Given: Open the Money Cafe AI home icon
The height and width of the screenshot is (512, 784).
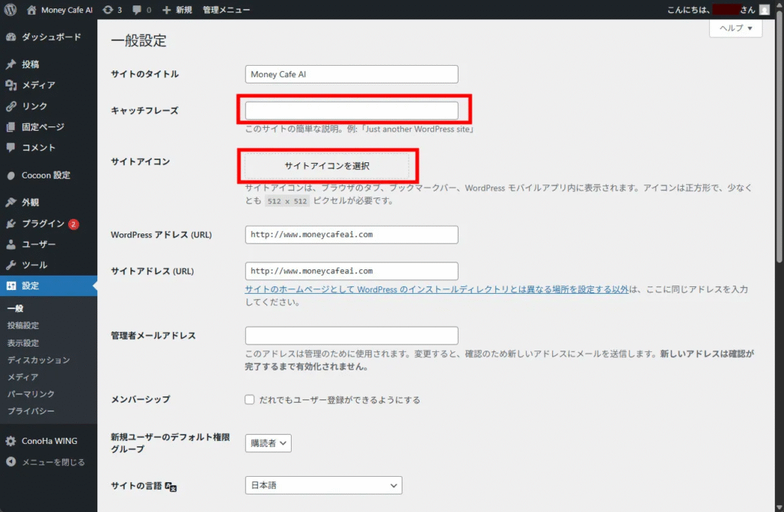Looking at the screenshot, I should click(31, 9).
